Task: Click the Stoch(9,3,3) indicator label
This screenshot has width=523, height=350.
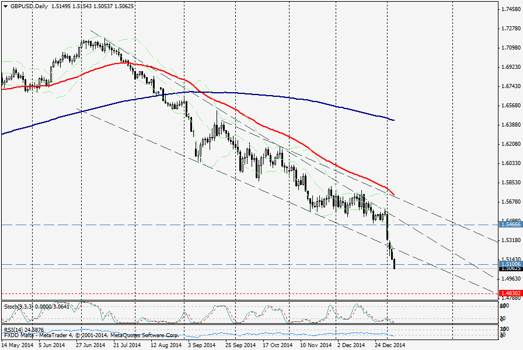Action: pos(18,306)
